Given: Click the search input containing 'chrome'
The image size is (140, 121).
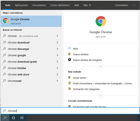Looking at the screenshot, I should point(70,111).
